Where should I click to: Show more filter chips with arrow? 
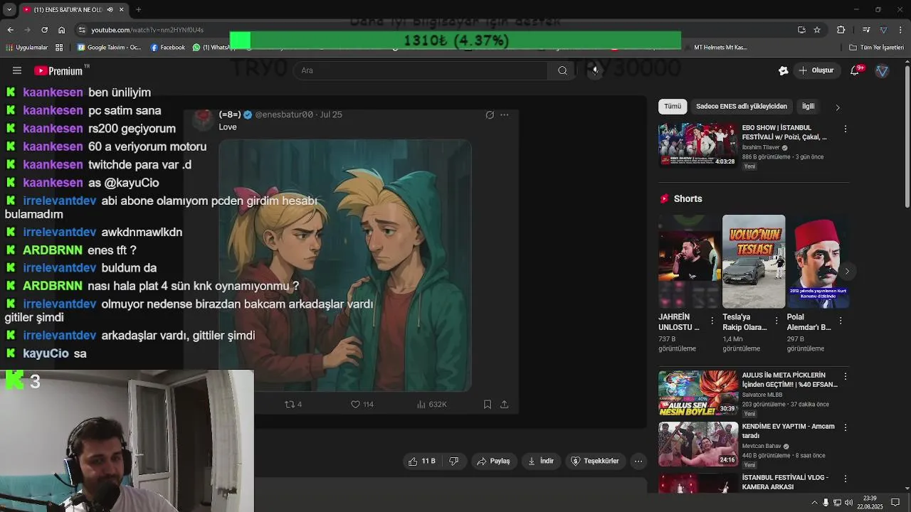(838, 107)
